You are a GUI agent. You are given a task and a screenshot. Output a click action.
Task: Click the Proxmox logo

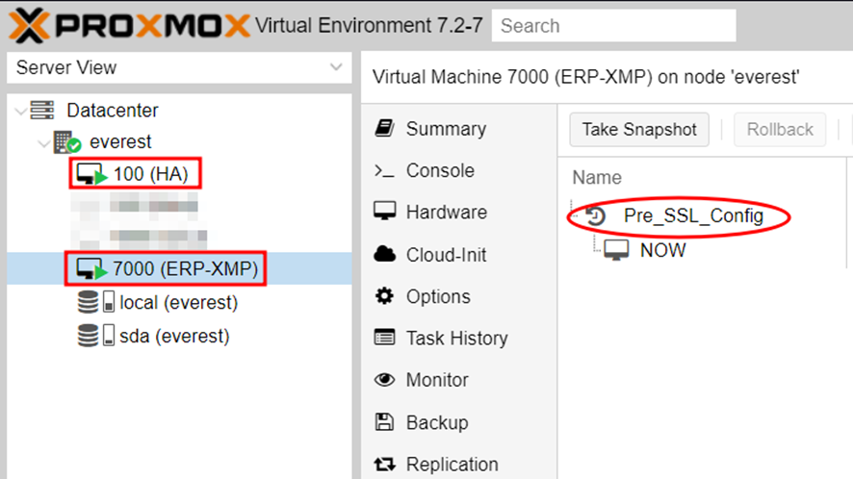129,26
